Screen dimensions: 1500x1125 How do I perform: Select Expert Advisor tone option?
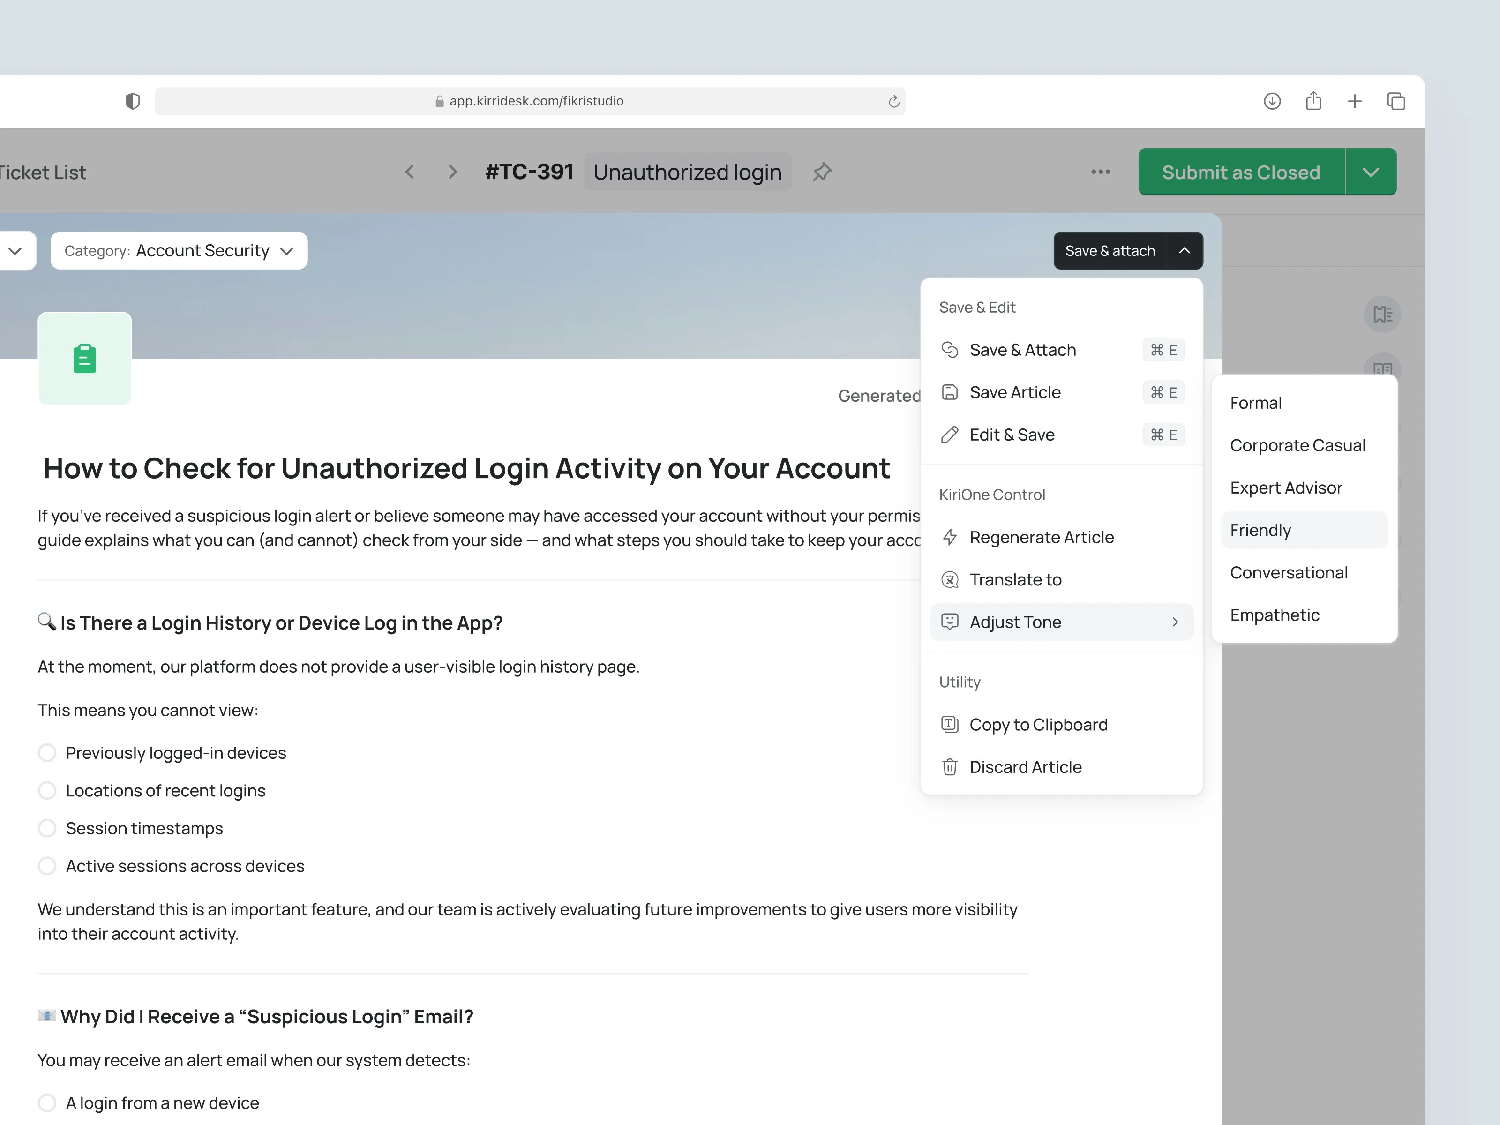[1304, 487]
